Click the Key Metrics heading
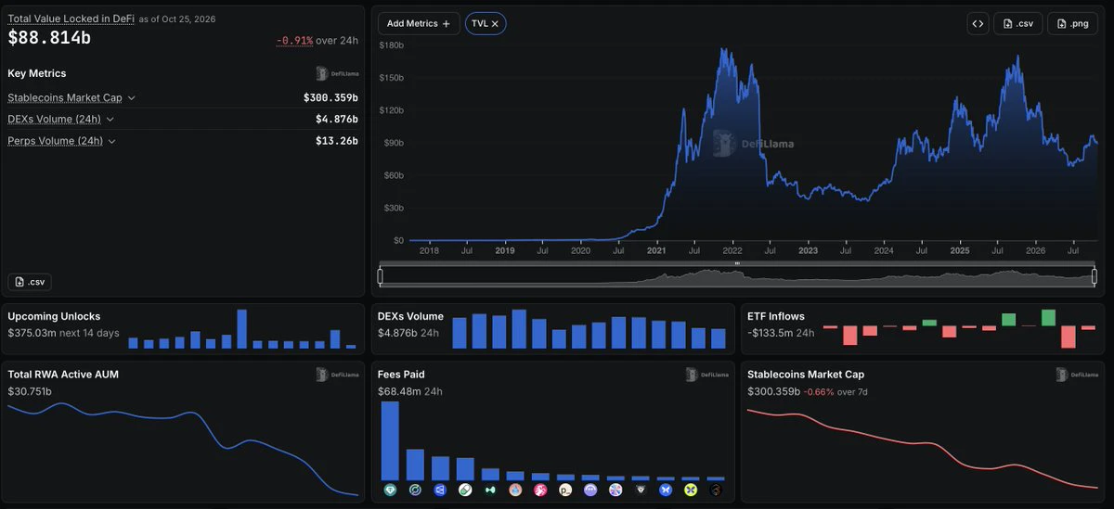Image resolution: width=1114 pixels, height=509 pixels. tap(37, 73)
